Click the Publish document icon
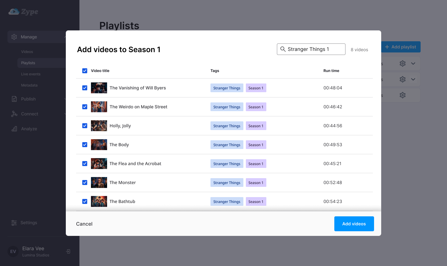The image size is (447, 266). (x=14, y=99)
